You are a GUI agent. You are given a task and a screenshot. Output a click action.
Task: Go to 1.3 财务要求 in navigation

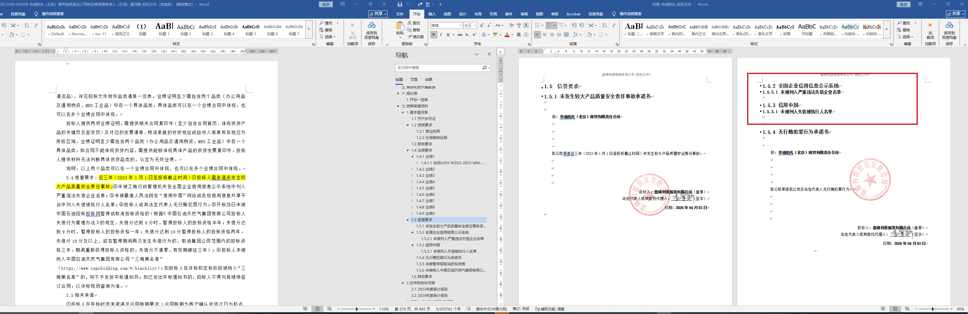click(422, 144)
